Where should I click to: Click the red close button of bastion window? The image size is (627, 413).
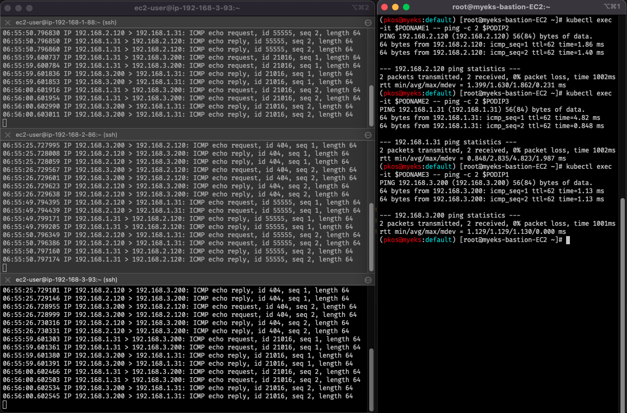(x=384, y=7)
